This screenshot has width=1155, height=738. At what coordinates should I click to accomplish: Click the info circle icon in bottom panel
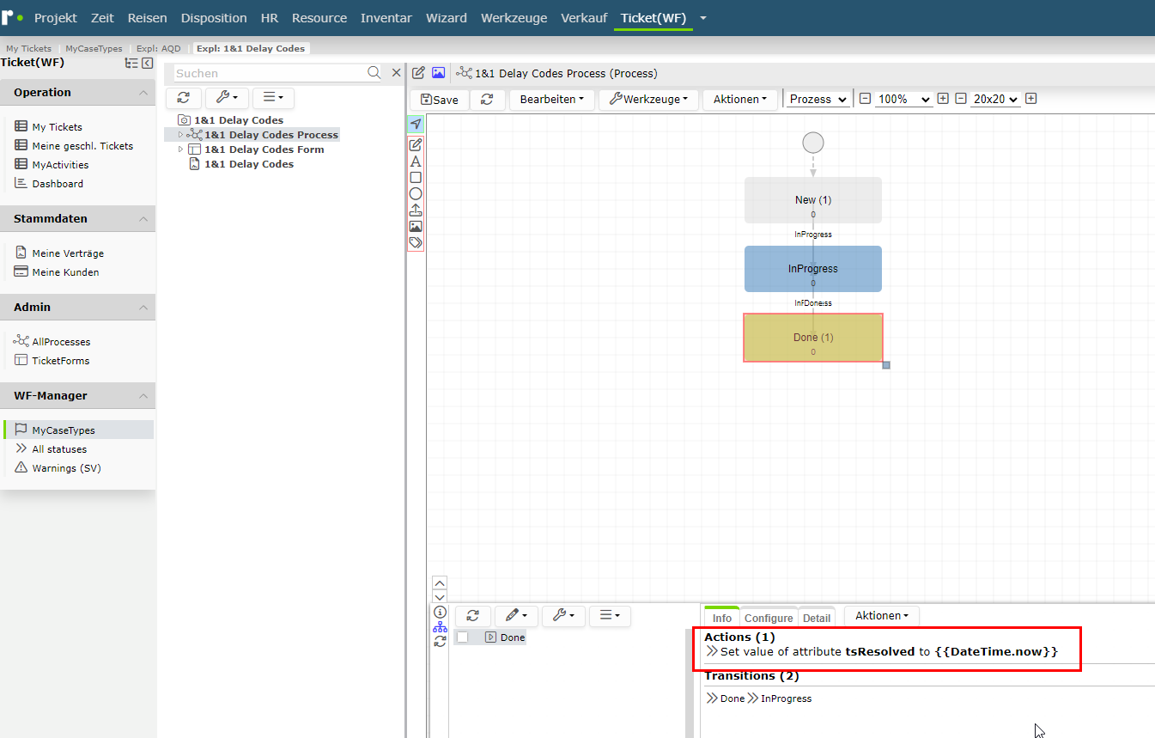440,612
